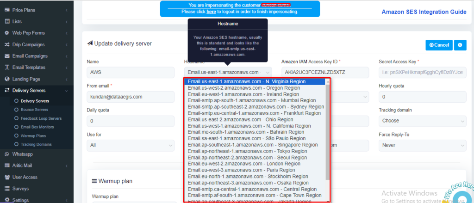Select the ca-central-1 Central Region option
This screenshot has height=203, width=474.
(255, 189)
